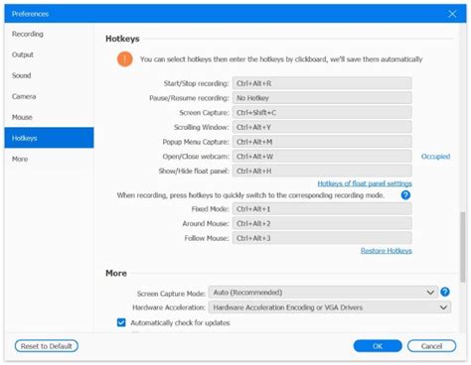Viewport: 471px width, 365px height.
Task: Click help icon beside recording mode hint
Action: pyautogui.click(x=405, y=195)
